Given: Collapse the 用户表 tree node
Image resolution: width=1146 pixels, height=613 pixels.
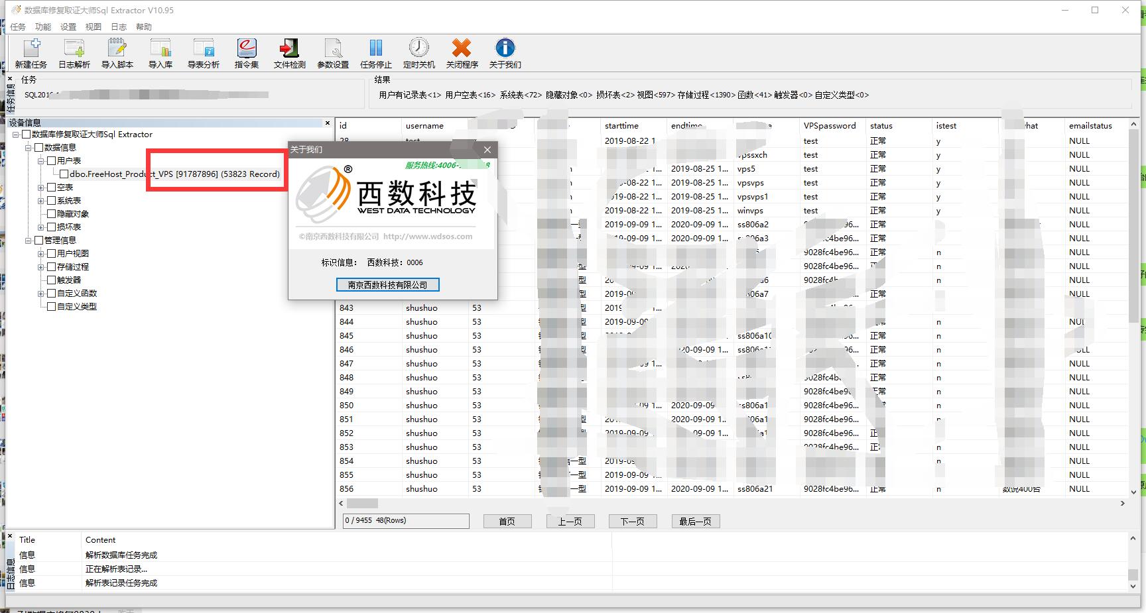Looking at the screenshot, I should coord(41,161).
